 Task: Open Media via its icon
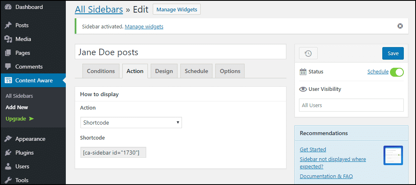coord(8,39)
